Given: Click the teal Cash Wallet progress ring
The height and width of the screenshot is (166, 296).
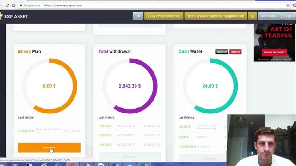Looking at the screenshot, I should [235, 86].
